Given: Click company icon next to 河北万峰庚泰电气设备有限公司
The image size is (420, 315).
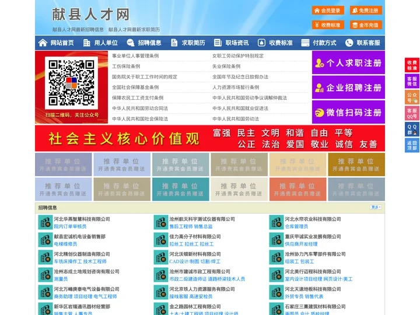Looking at the screenshot, I should click(x=45, y=292).
